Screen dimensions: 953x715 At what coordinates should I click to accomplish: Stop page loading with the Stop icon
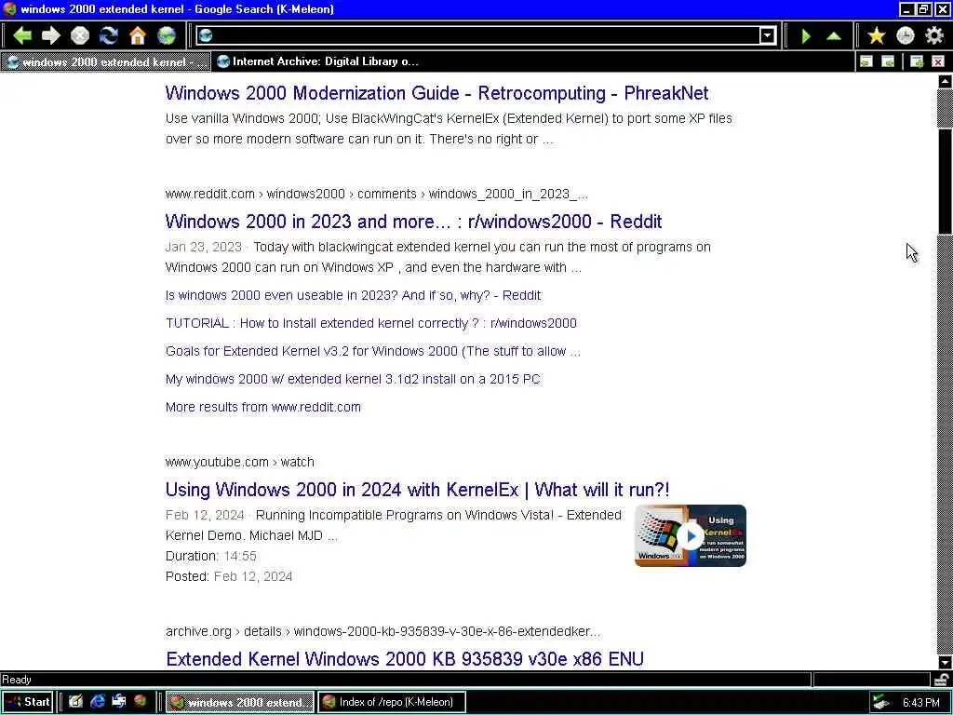(80, 36)
